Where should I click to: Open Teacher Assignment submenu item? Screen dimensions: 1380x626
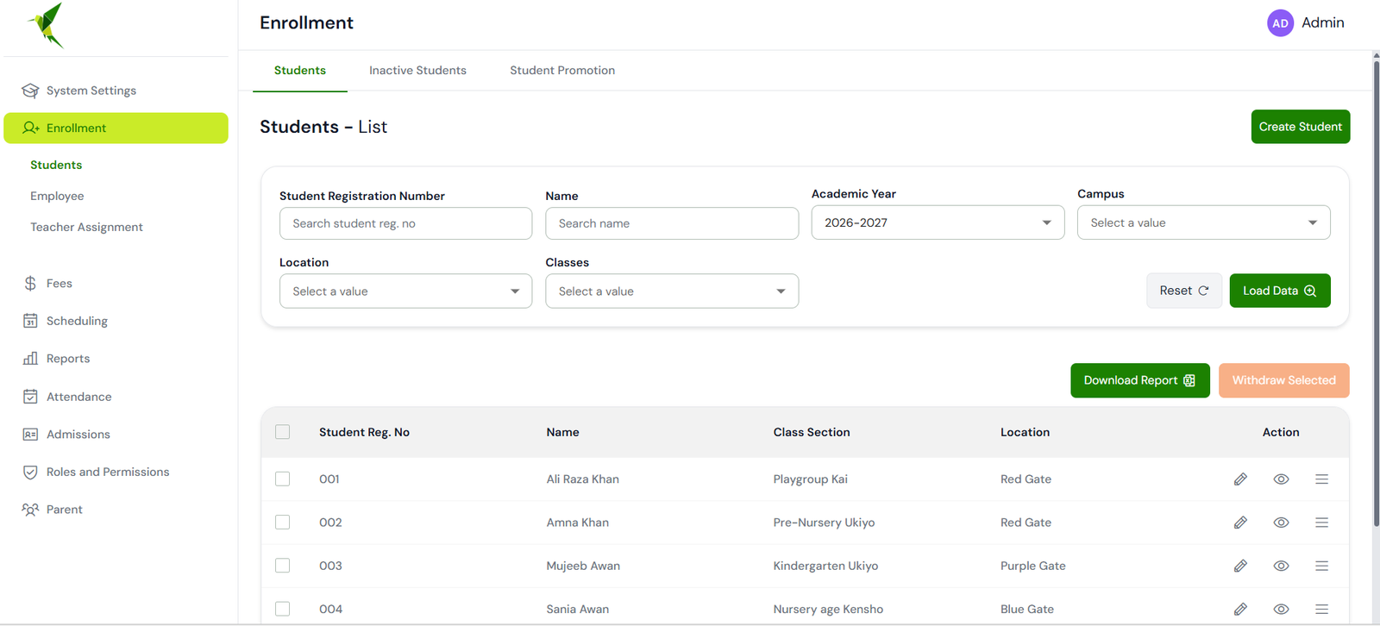point(86,227)
